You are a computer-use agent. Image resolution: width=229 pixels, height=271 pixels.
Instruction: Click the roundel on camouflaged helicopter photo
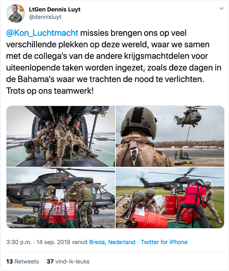[x=18, y=193]
